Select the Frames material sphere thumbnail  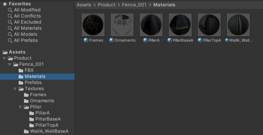click(x=93, y=25)
